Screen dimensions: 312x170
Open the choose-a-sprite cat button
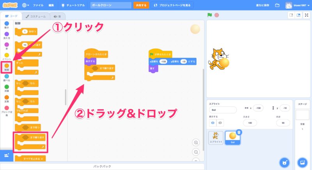coord(285,162)
